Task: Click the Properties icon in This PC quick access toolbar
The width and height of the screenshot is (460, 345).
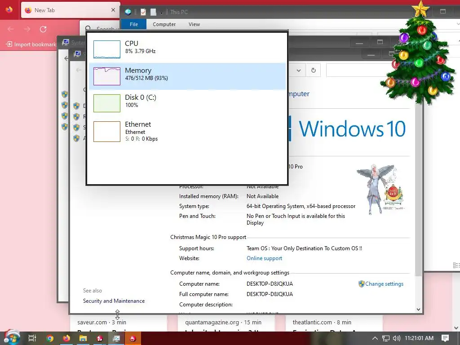Action: [x=143, y=12]
